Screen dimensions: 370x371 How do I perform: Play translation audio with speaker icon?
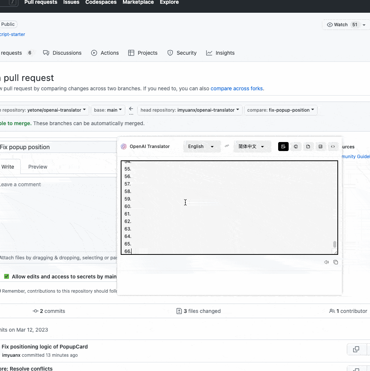tap(326, 262)
